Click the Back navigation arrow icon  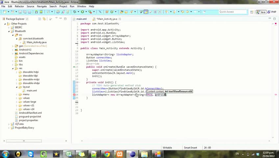click(x=187, y=12)
